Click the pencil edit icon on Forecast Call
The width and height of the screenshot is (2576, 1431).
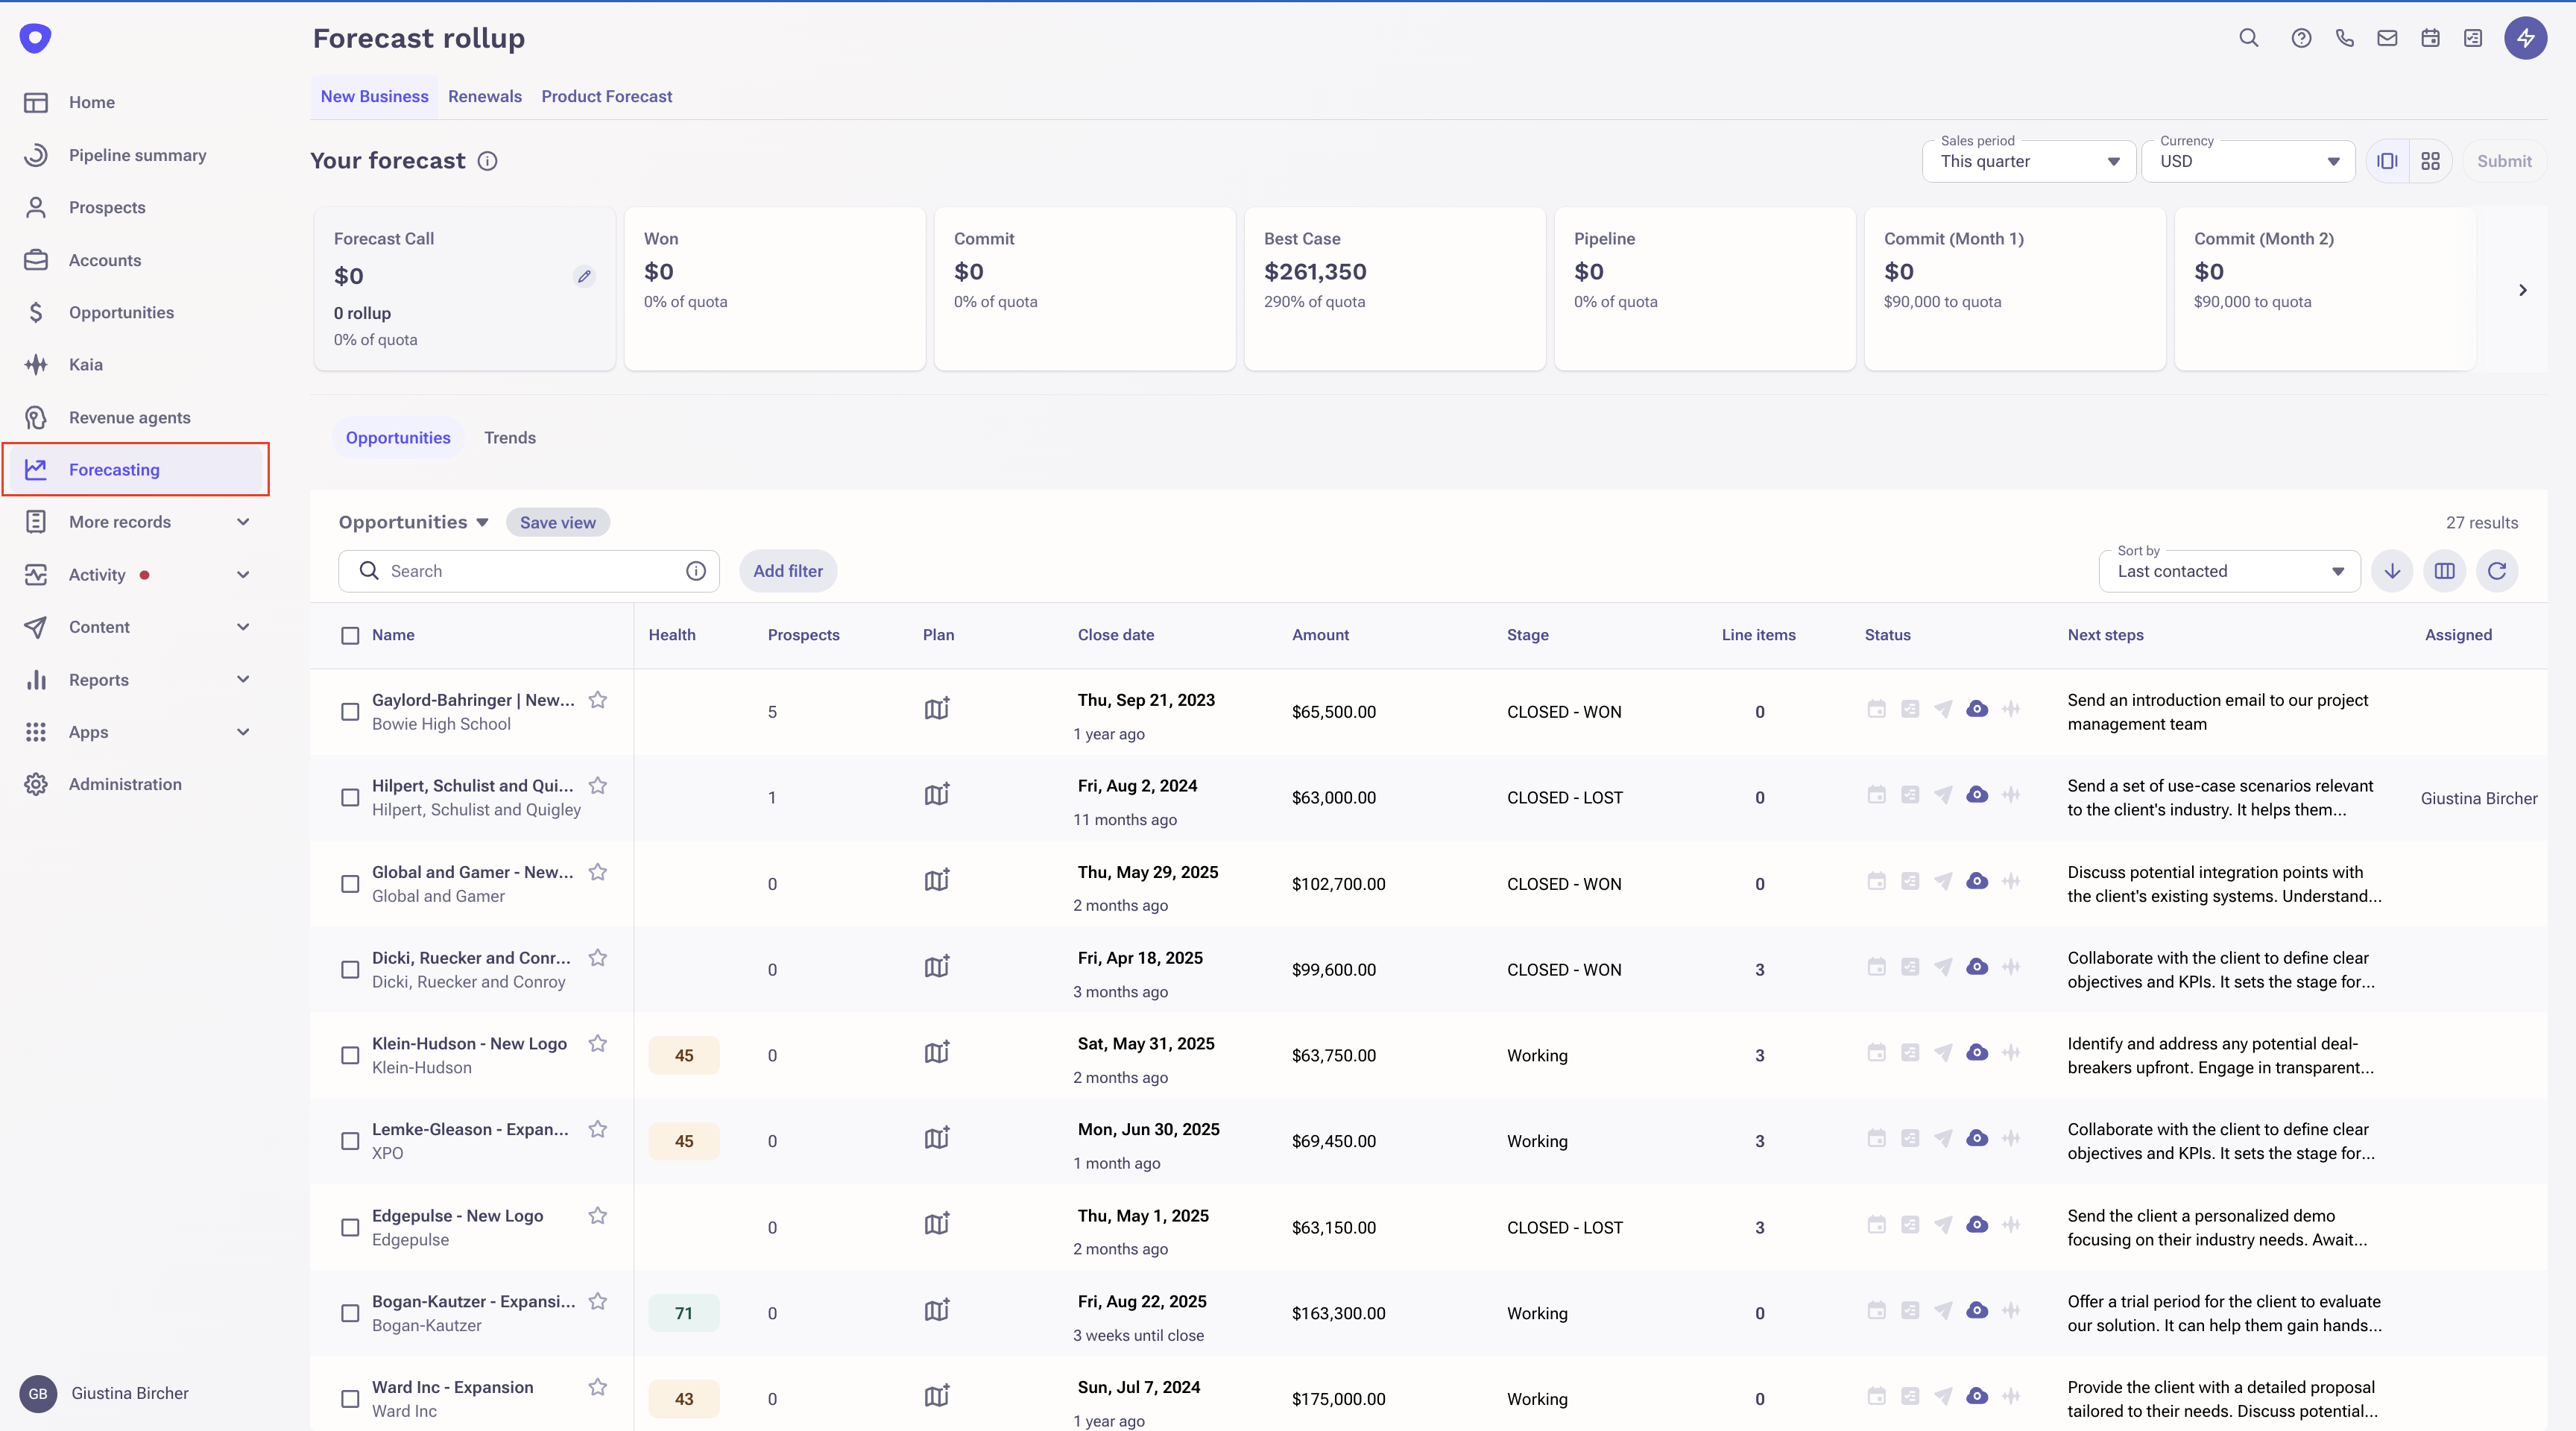(x=584, y=276)
